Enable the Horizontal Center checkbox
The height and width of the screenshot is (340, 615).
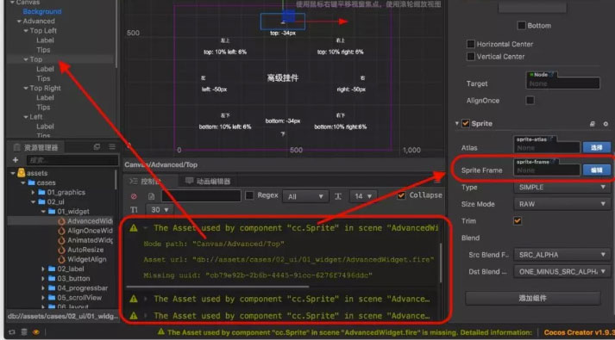pos(471,44)
